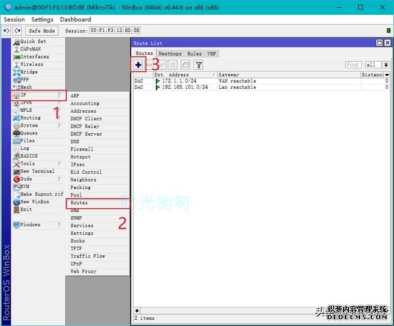The width and height of the screenshot is (394, 326).
Task: Select DHCP Relay entry
Action: (98, 126)
